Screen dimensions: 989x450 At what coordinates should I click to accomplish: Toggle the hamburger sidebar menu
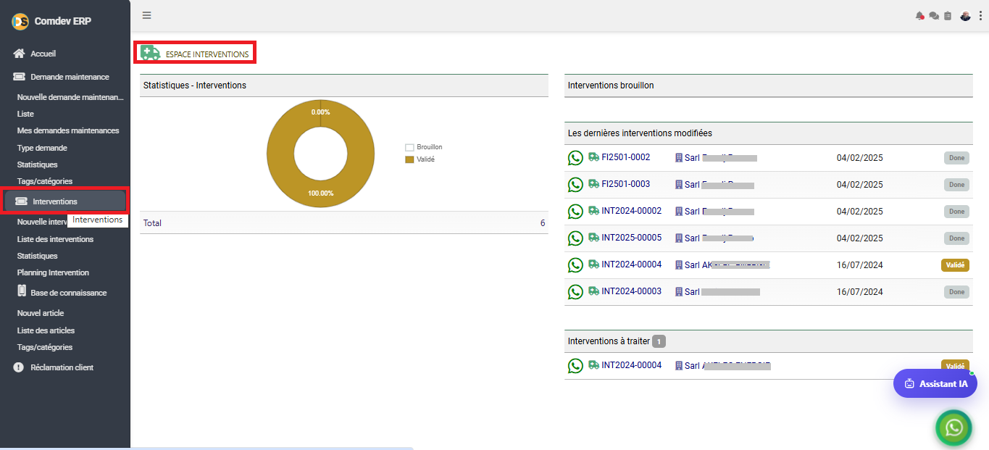[x=147, y=15]
